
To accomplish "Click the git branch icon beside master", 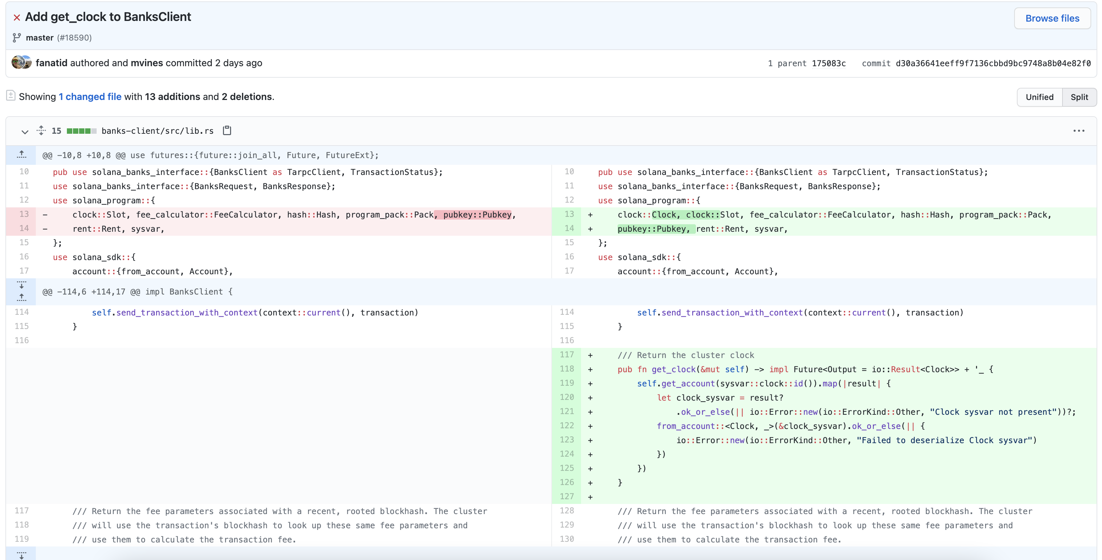I will [17, 37].
